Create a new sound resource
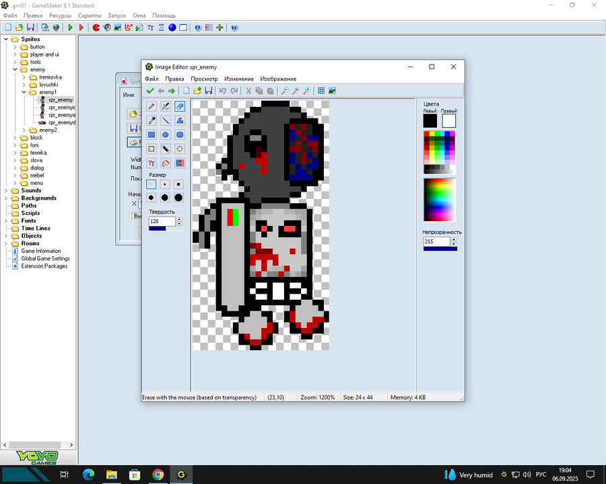The width and height of the screenshot is (606, 484). point(107,28)
